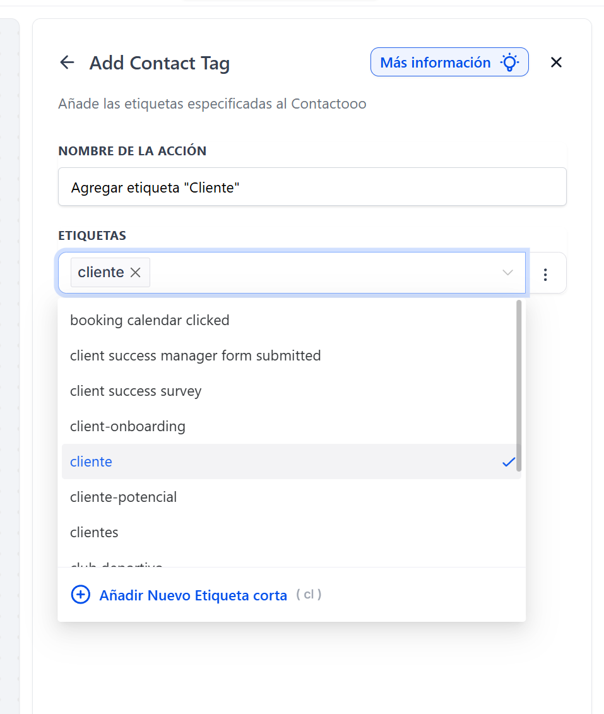604x714 pixels.
Task: Click the lightbulb icon in Más información
Action: [x=509, y=62]
